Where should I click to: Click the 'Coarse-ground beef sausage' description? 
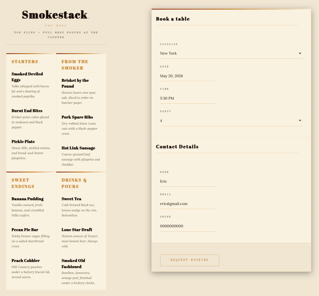tap(81, 159)
